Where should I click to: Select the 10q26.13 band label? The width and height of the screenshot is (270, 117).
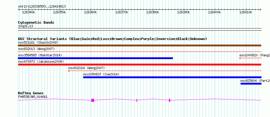[x=25, y=26]
